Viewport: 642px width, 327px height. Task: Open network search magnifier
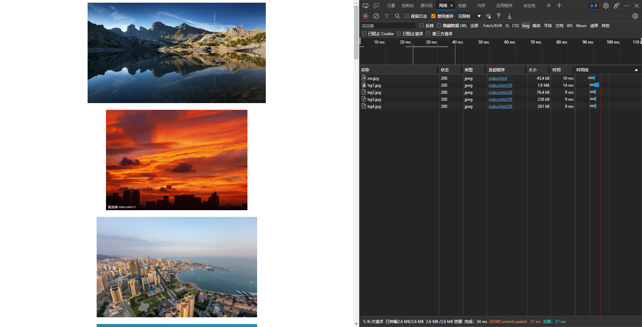[x=398, y=16]
